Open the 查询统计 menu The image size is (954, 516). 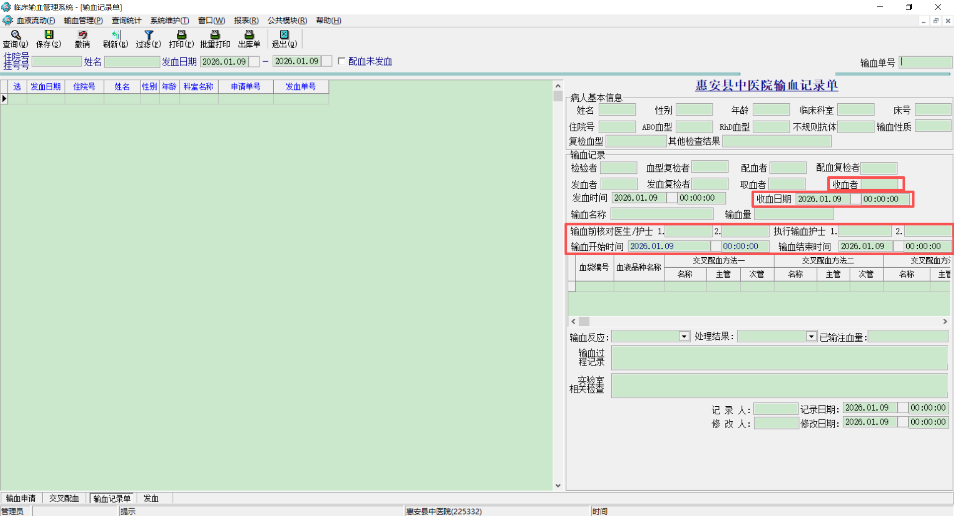[126, 20]
